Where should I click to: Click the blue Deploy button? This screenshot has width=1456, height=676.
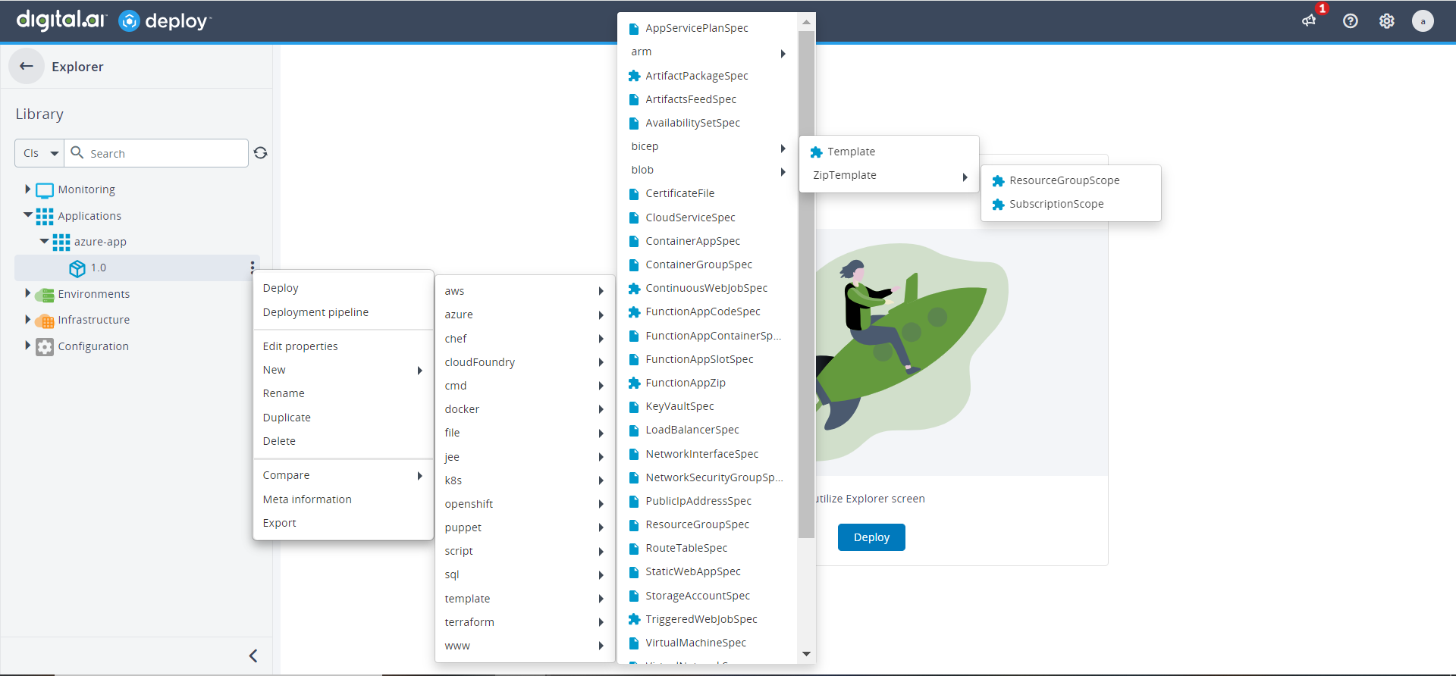click(x=871, y=537)
